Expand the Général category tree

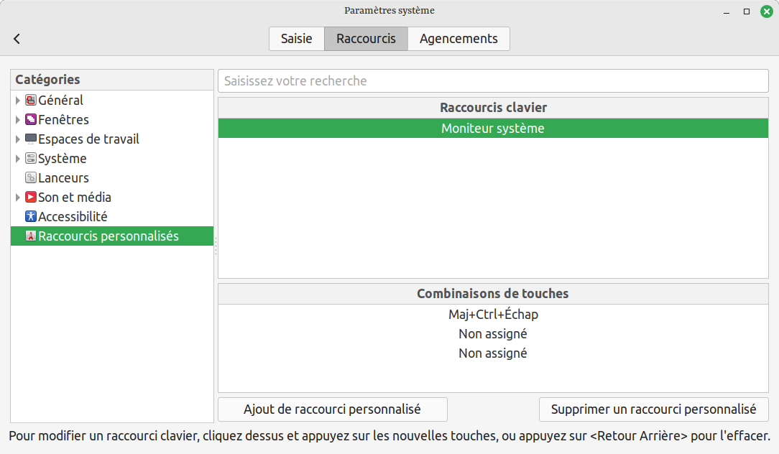(18, 101)
